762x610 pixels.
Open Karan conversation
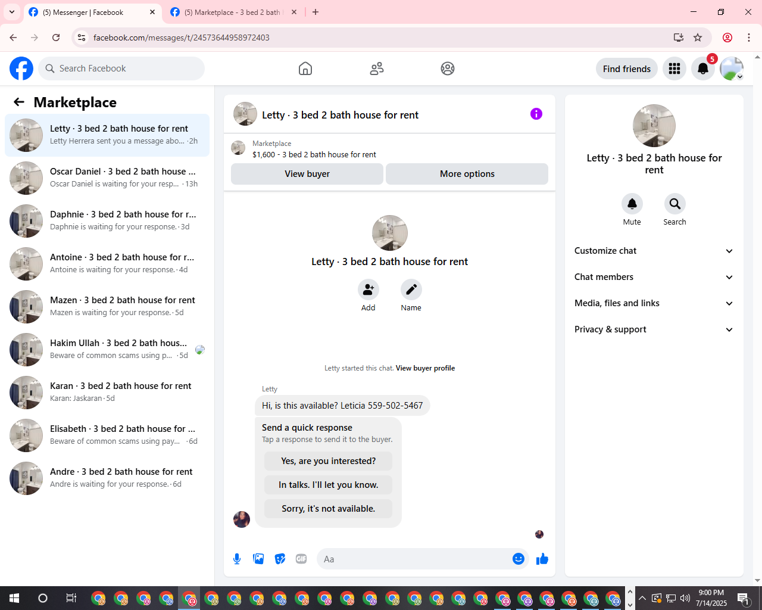coord(107,393)
